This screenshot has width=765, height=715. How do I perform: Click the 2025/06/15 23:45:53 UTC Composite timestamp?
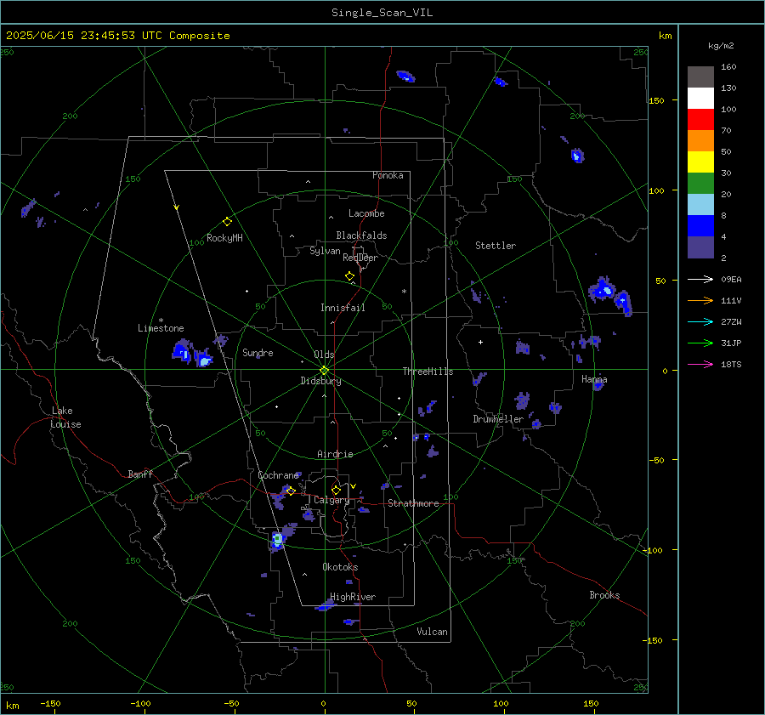pos(117,36)
